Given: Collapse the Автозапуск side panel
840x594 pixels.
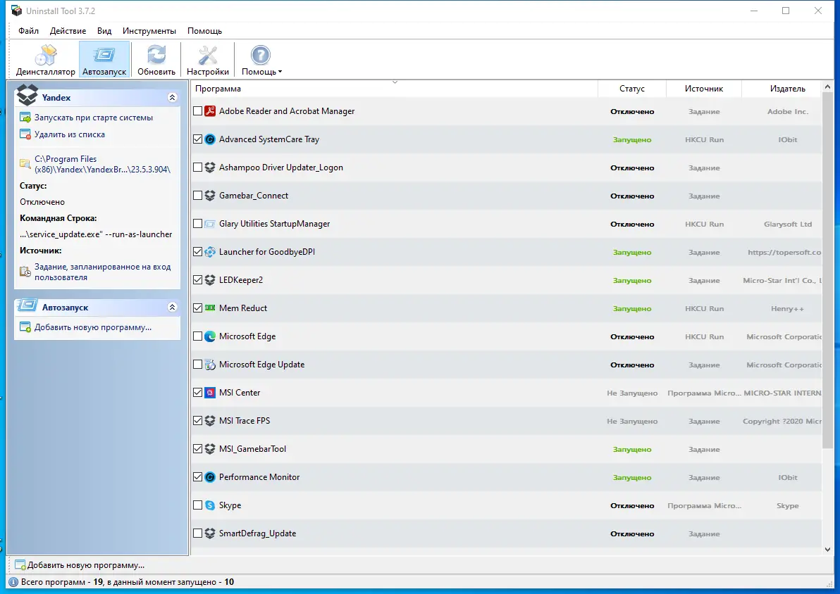Looking at the screenshot, I should pos(172,307).
